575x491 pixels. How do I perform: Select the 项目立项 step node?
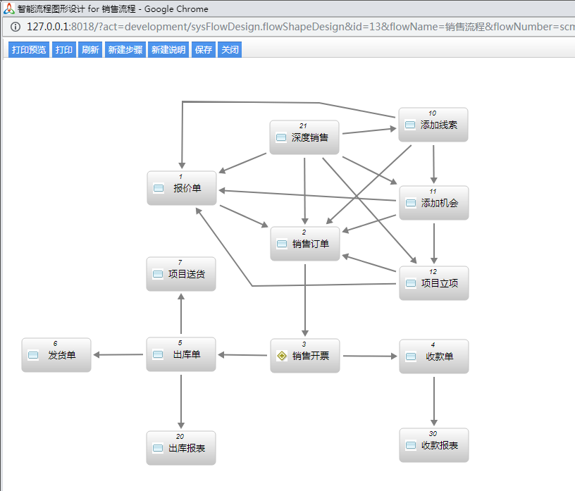coord(433,283)
